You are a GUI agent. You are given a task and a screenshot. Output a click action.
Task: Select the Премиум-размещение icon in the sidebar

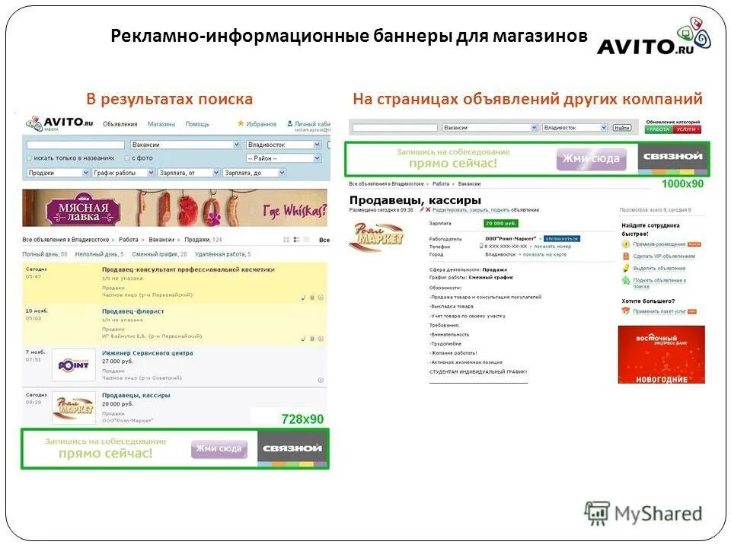point(626,244)
